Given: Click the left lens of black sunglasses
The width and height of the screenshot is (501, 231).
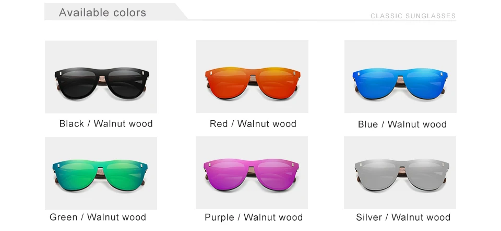Looking at the screenshot, I should [77, 83].
